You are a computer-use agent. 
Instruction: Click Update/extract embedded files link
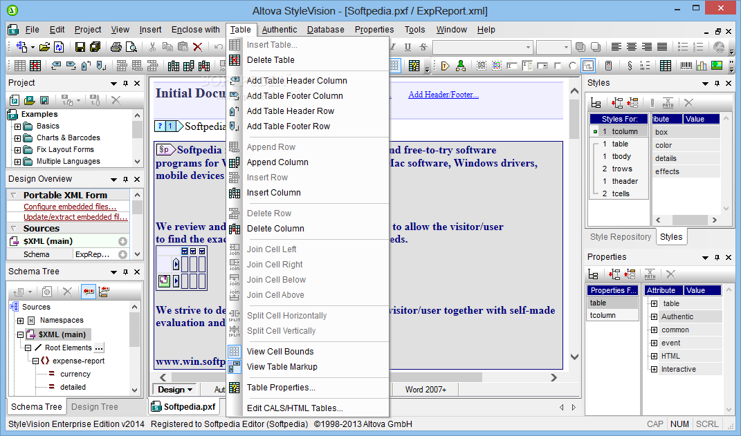[x=75, y=217]
